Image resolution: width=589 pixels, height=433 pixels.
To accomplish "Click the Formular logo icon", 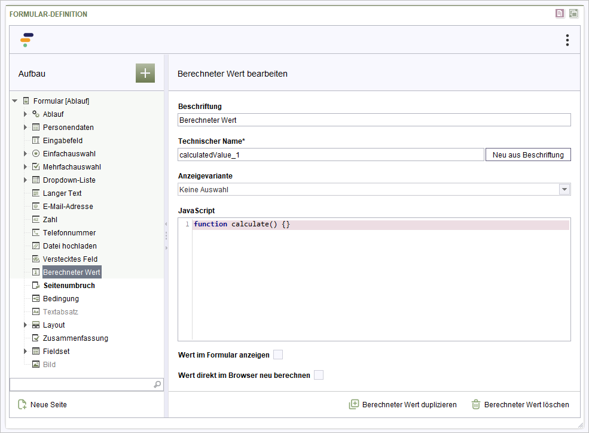I will point(27,40).
